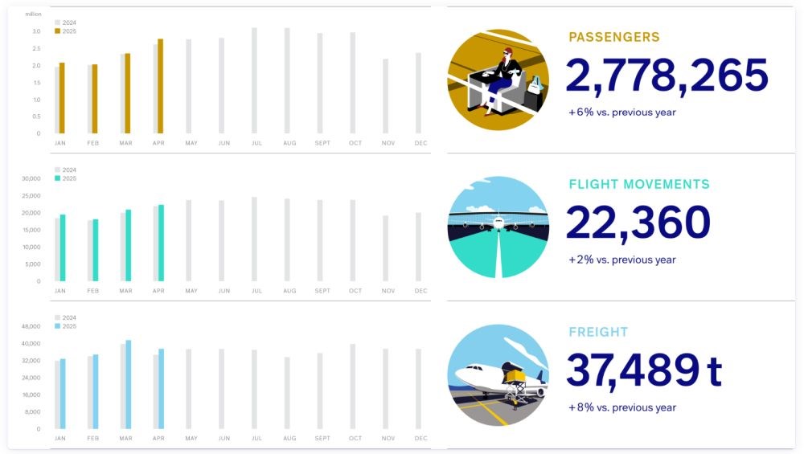Click the FLIGHT MOVEMENTS heading
Image resolution: width=804 pixels, height=454 pixels.
coord(639,184)
